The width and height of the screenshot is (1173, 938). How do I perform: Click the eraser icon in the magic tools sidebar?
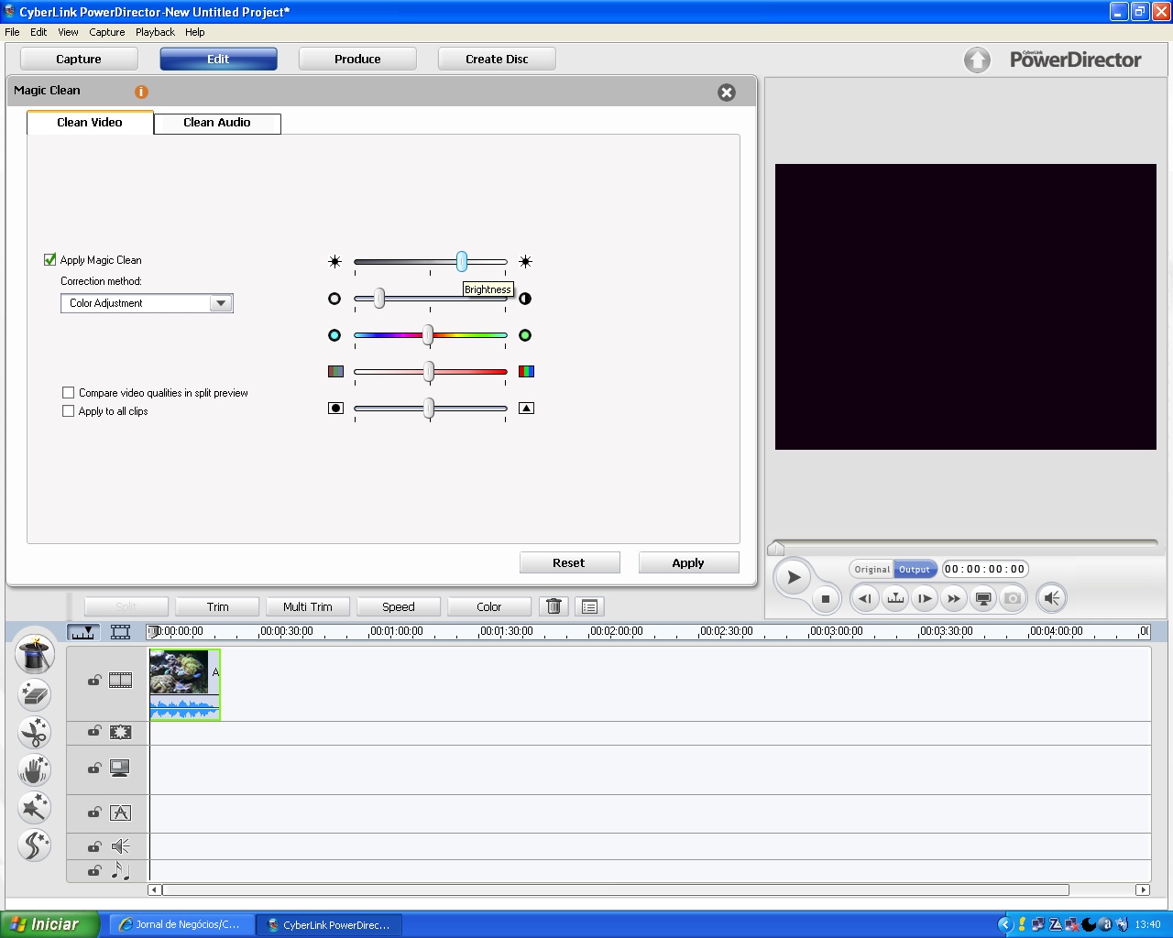(35, 695)
